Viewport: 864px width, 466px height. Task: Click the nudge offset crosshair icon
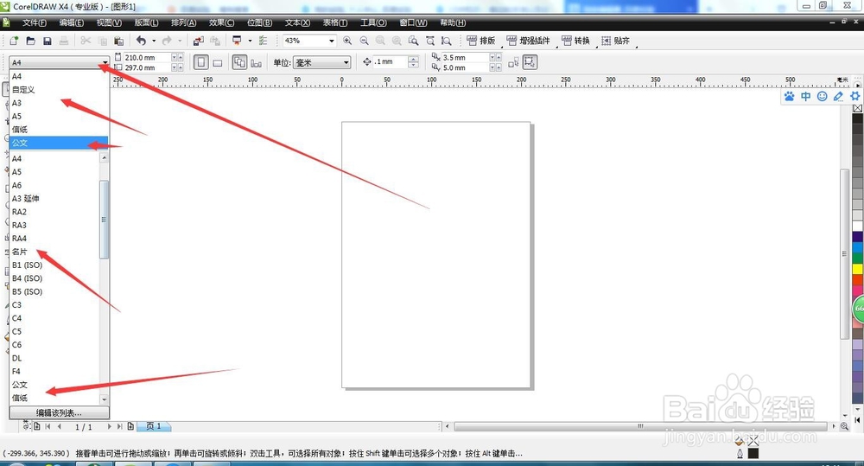367,62
